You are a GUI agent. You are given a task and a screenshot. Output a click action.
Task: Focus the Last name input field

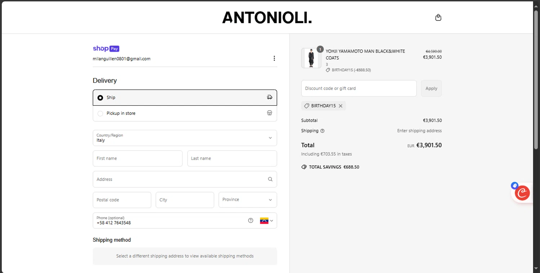[x=232, y=158]
